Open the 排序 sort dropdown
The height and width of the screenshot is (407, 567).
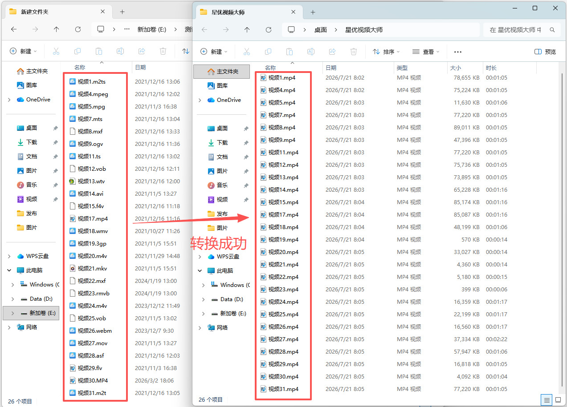[386, 52]
